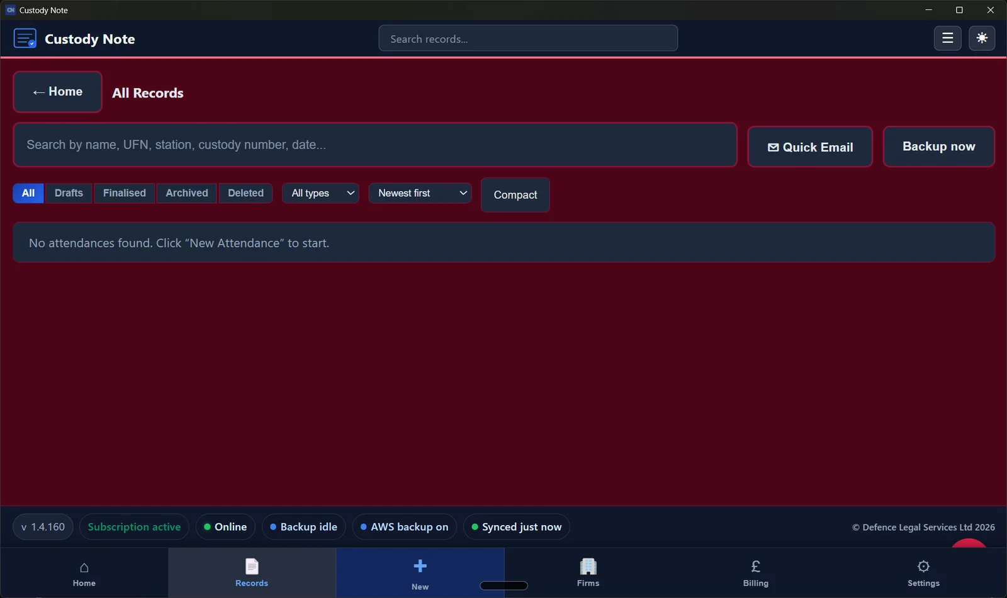Open the hamburger menu in the header
This screenshot has width=1007, height=598.
(x=947, y=38)
